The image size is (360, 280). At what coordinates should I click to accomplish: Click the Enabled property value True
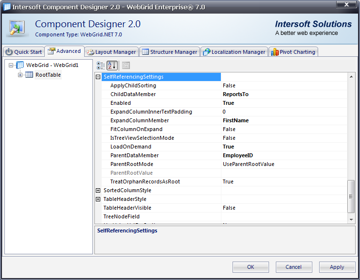pos(228,103)
